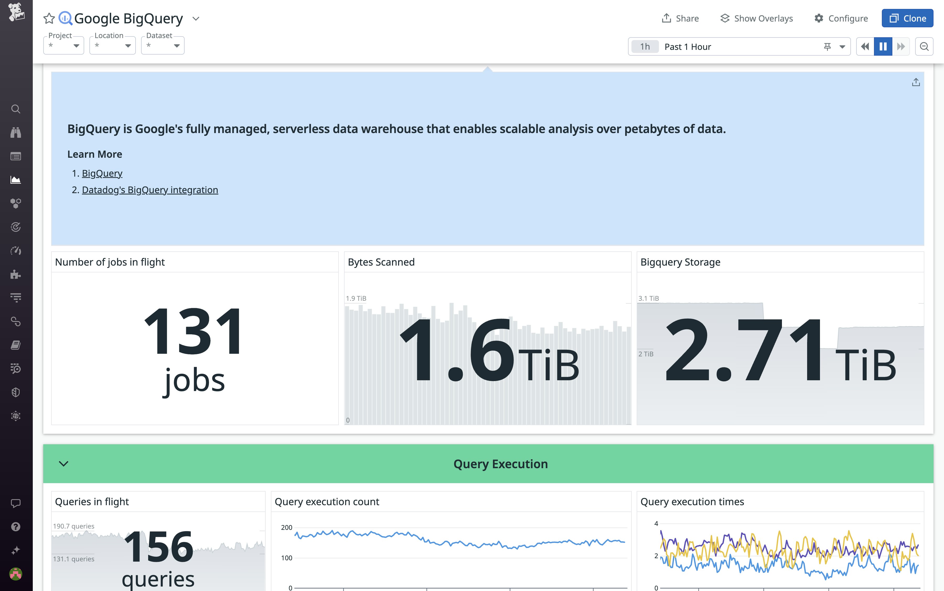Select the Watchdog binoculars icon in sidebar
Viewport: 944px width, 591px height.
tap(16, 133)
